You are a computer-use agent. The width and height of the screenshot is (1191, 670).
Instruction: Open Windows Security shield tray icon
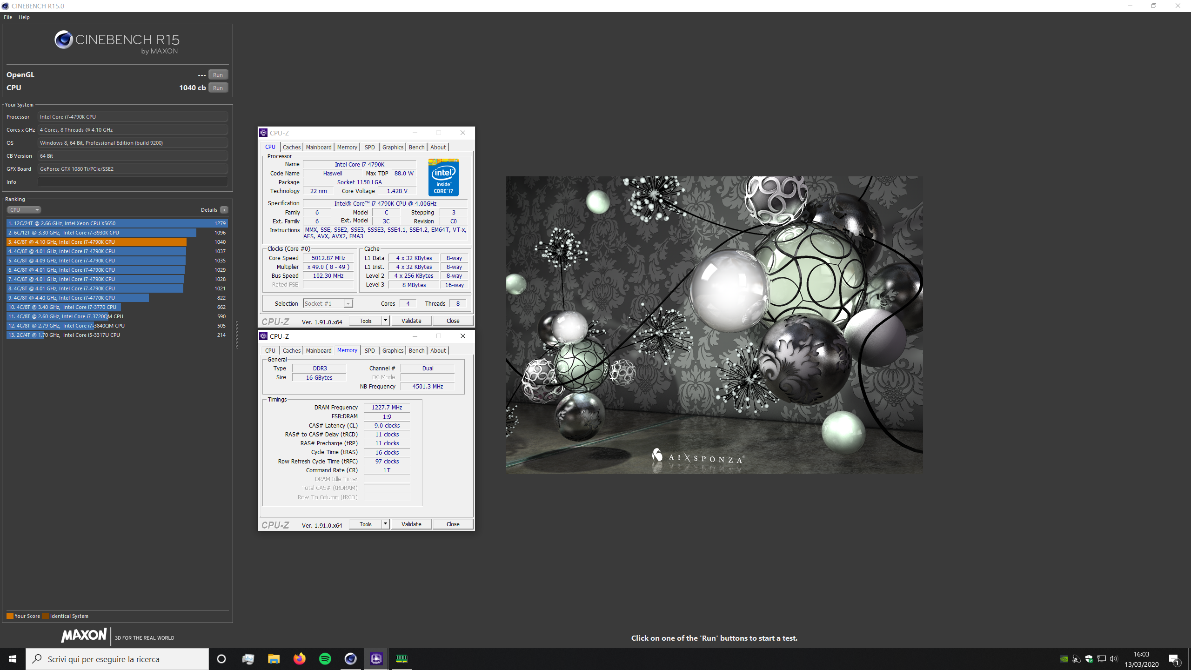1089,659
